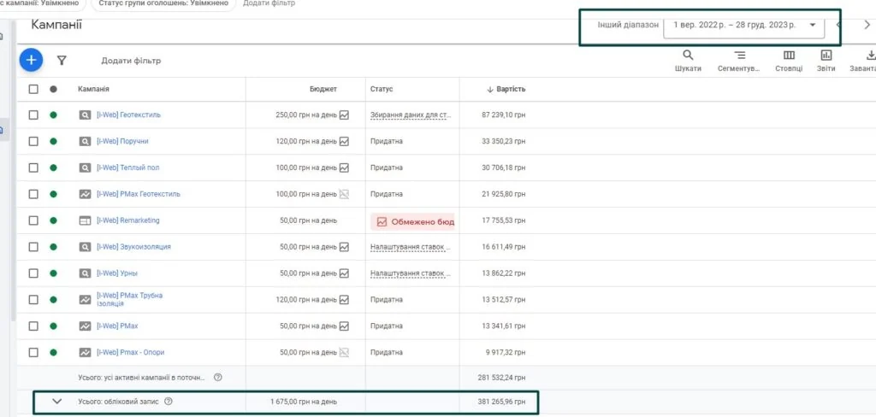Image resolution: width=876 pixels, height=417 pixels.
Task: Click the Статус групи оголошень: Увімкнено filter chip
Action: tap(163, 3)
